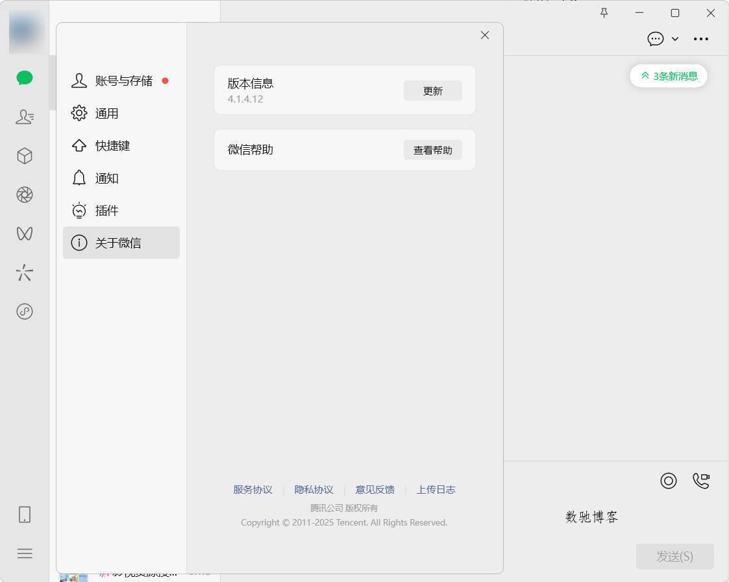The image size is (729, 582).
Task: Click the chat bubble icon in header
Action: tap(656, 38)
